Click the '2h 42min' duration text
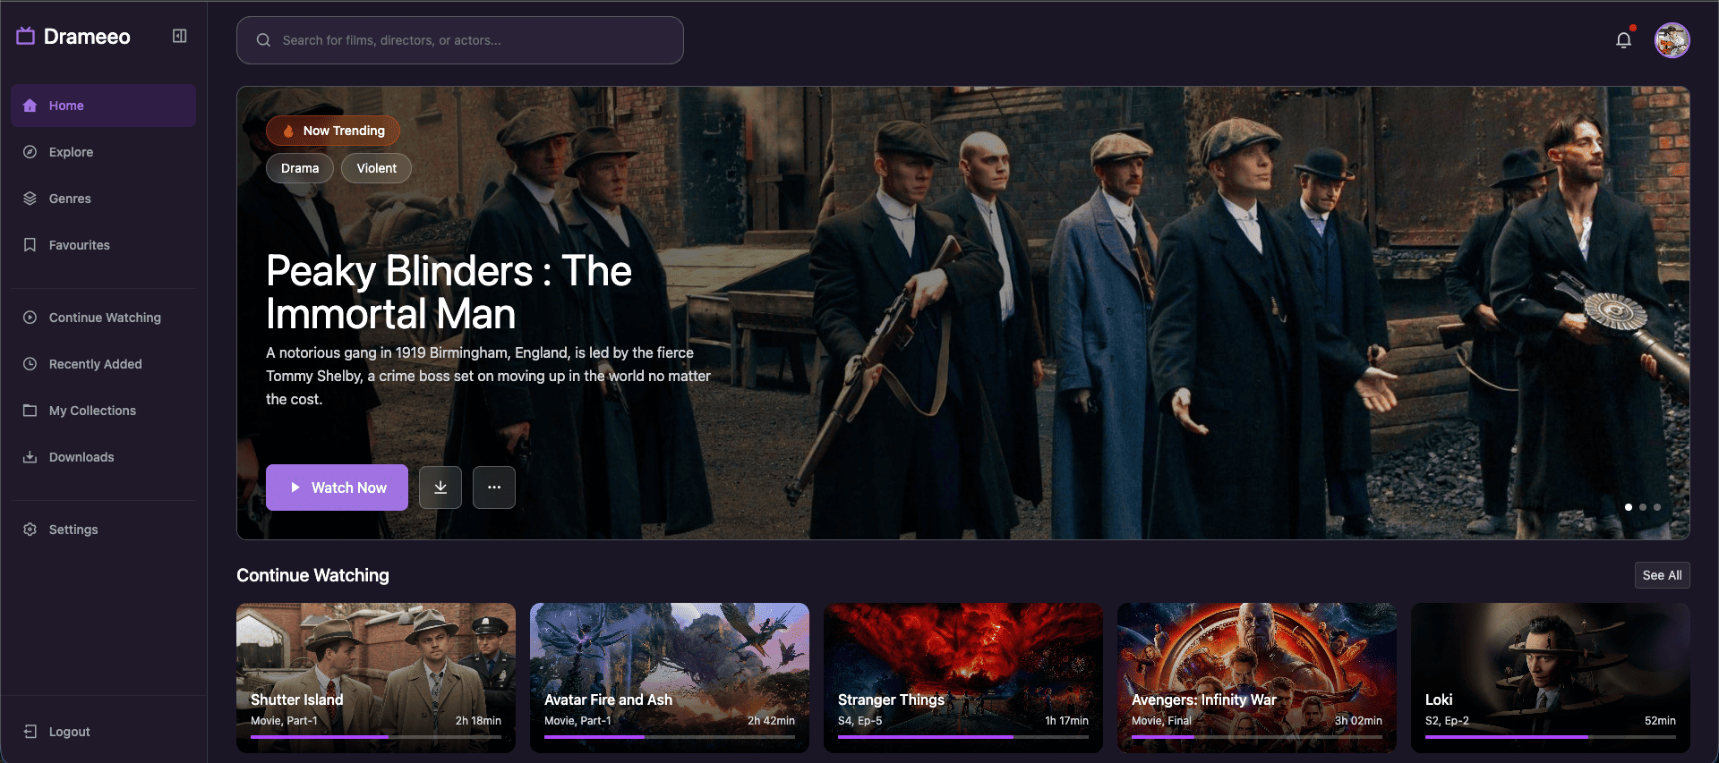The height and width of the screenshot is (763, 1719). (771, 721)
